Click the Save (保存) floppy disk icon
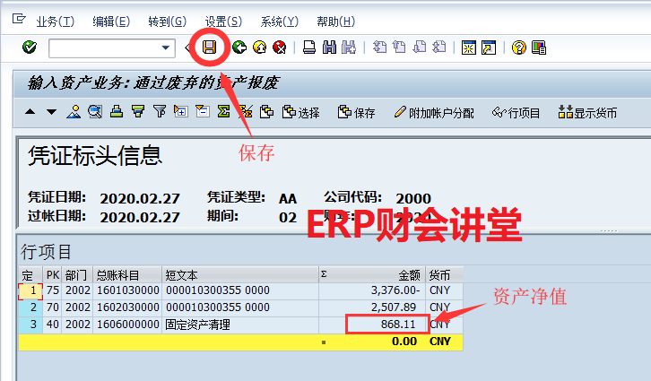The height and width of the screenshot is (381, 651). tap(211, 48)
